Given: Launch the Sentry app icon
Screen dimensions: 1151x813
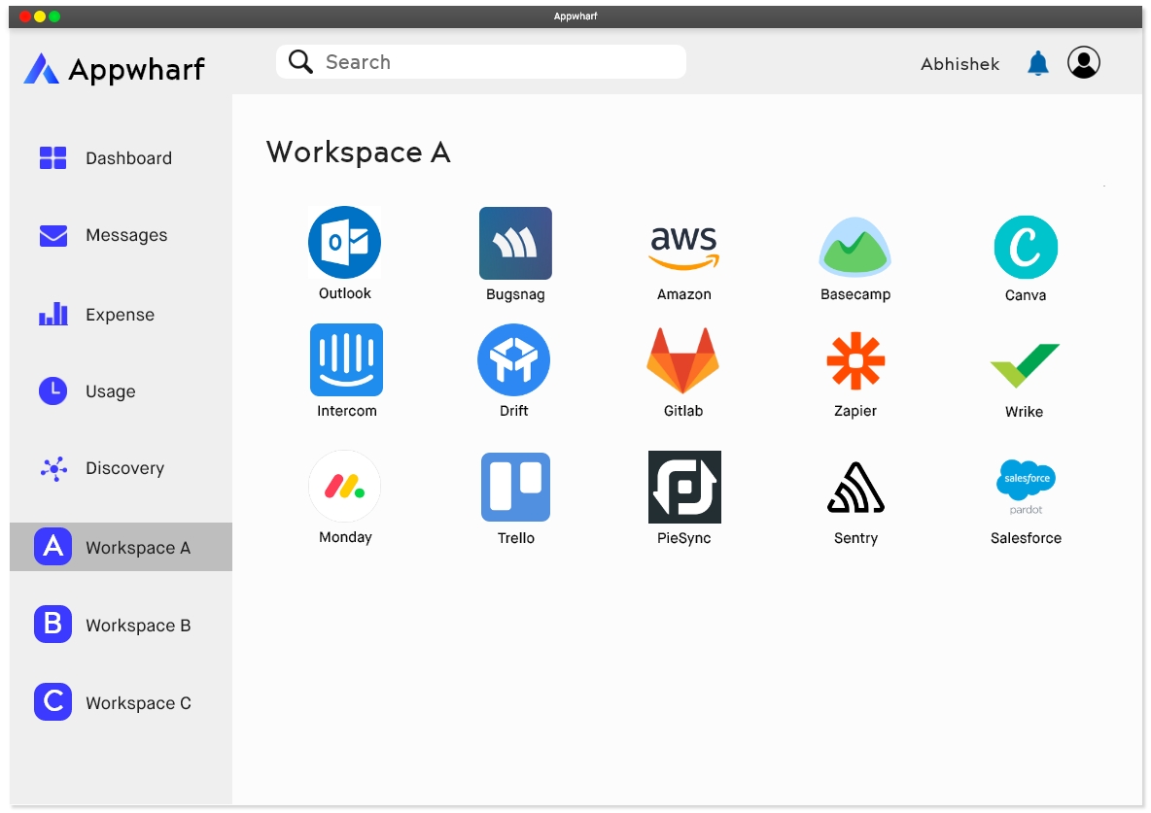Looking at the screenshot, I should [855, 487].
